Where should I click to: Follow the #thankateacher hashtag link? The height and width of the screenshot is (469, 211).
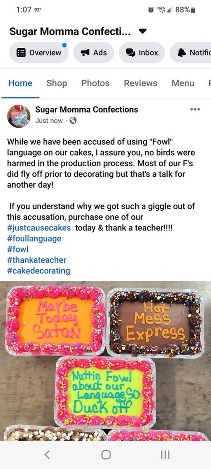pyautogui.click(x=37, y=260)
